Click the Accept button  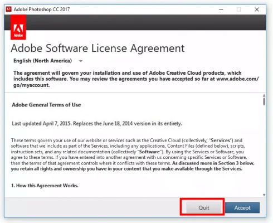[x=242, y=207]
